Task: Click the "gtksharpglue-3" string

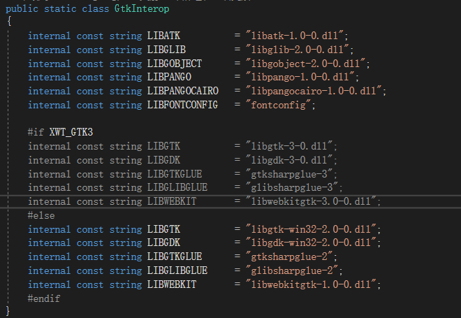Action: [x=289, y=174]
